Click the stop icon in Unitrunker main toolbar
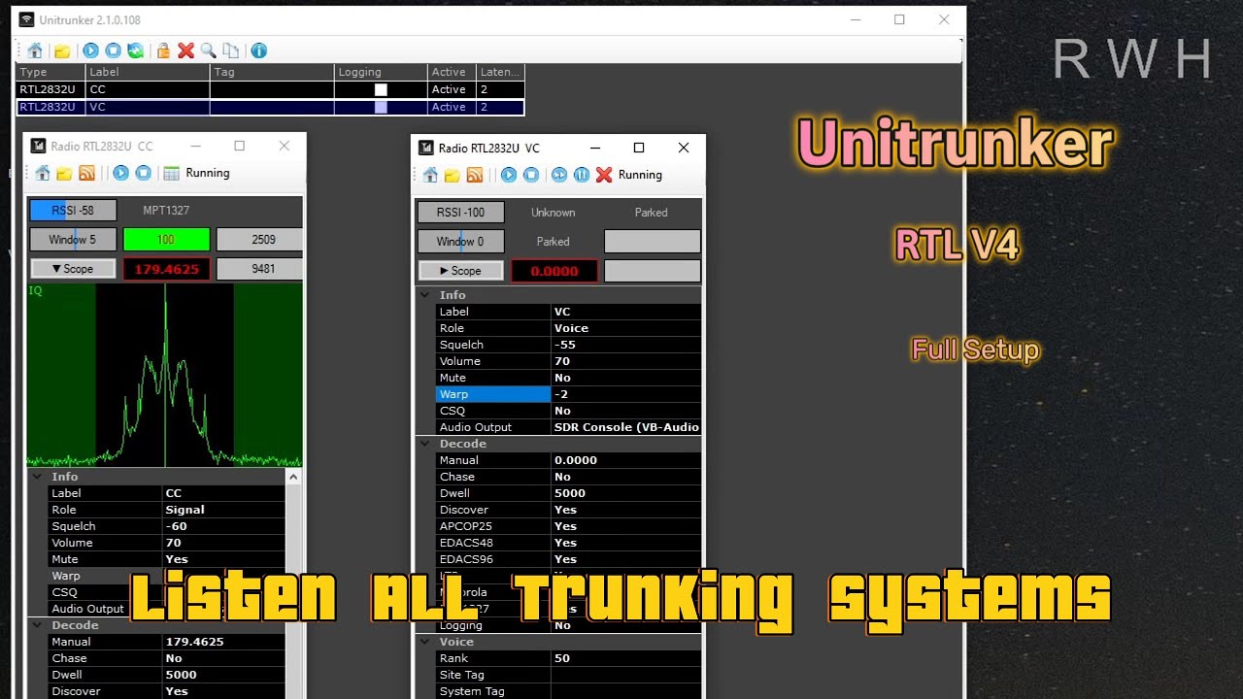This screenshot has width=1243, height=699. point(113,50)
